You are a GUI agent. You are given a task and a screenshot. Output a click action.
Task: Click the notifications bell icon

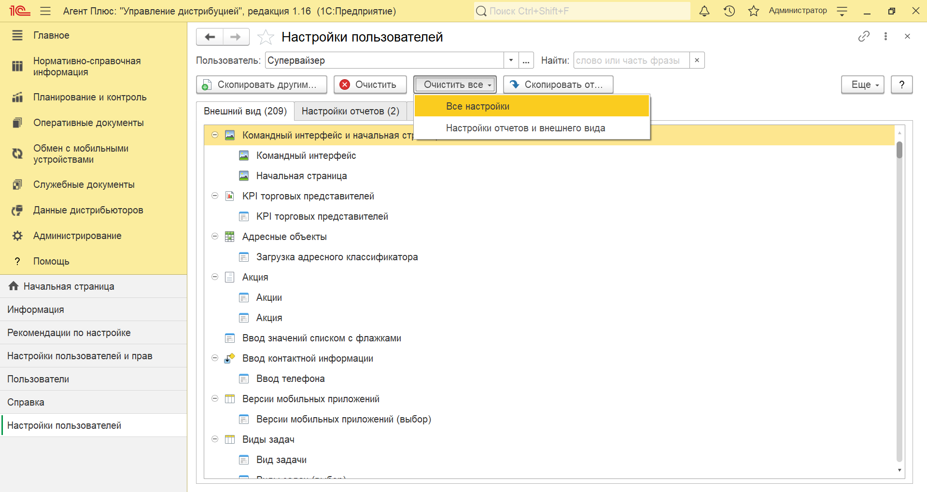(x=704, y=11)
